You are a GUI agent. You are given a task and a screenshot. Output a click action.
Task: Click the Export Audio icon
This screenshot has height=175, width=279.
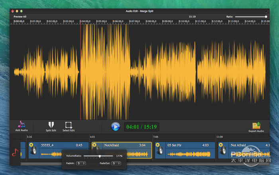[256, 125]
